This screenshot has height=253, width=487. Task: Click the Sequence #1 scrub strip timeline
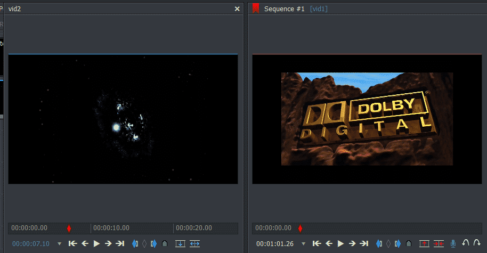(x=367, y=228)
